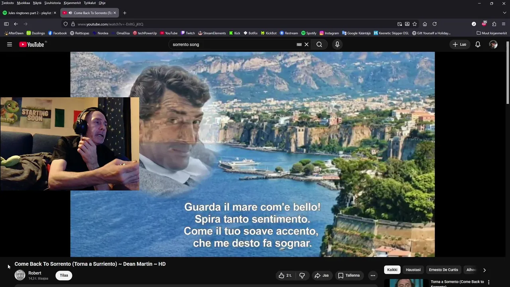This screenshot has height=287, width=510.
Task: Open the YouTube guide hamburger menu
Action: tap(10, 44)
